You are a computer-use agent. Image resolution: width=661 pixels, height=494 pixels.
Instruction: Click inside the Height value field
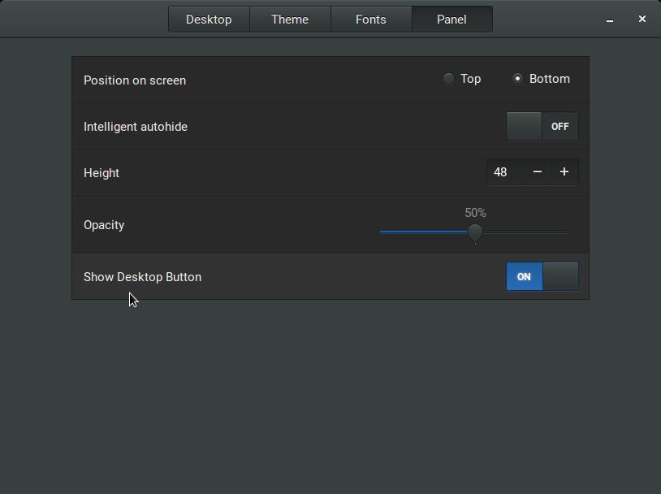tap(503, 172)
